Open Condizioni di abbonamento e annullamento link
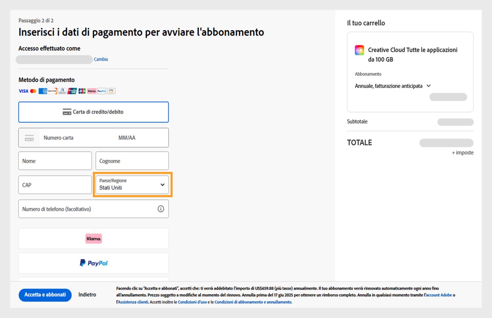Screen dimensions: 492x318 pyautogui.click(x=253, y=302)
